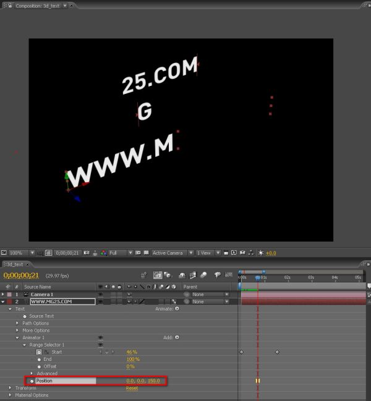This screenshot has height=401, width=371.
Task: Click the reset exposure icon
Action: 260,253
